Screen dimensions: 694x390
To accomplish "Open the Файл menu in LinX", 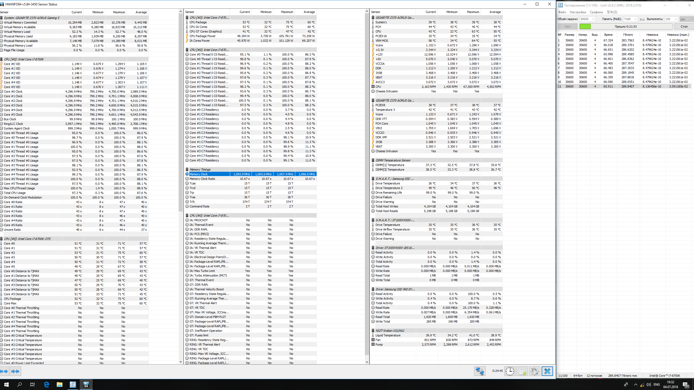I will pos(562,12).
